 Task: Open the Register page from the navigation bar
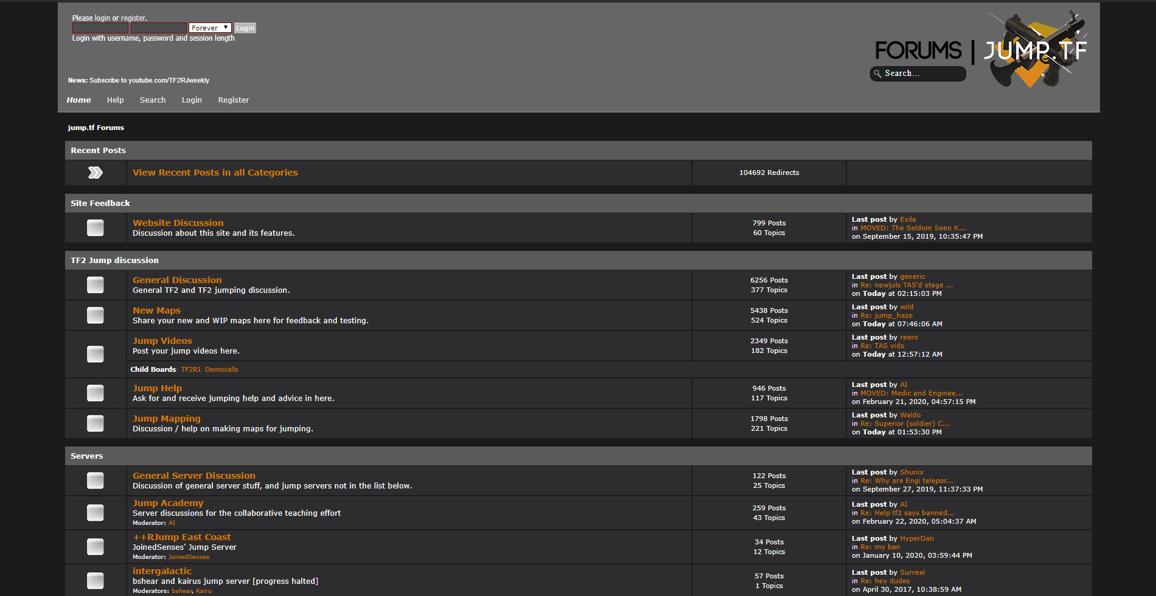tap(233, 100)
